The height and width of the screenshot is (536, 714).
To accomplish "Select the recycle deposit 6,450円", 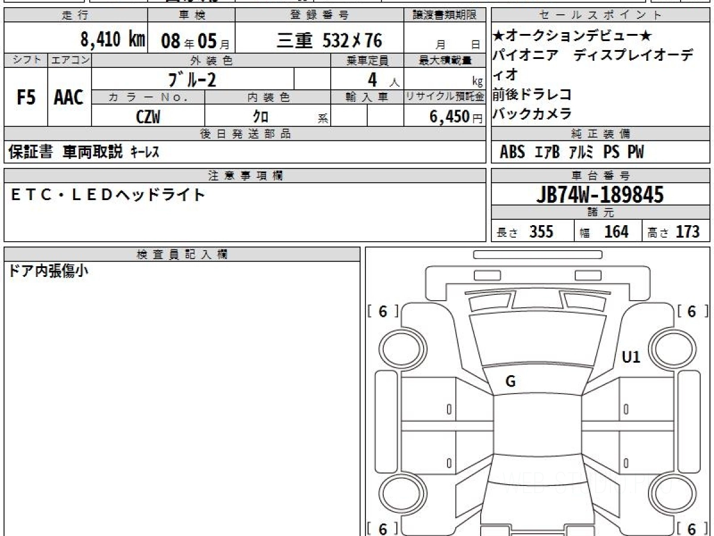I will tap(456, 117).
